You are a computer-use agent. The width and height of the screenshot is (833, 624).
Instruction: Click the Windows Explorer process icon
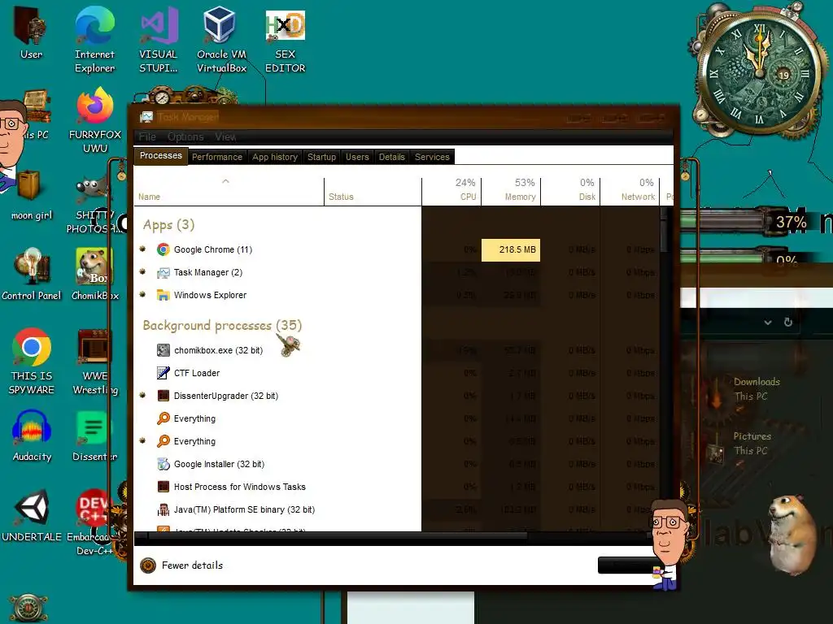[x=163, y=295]
